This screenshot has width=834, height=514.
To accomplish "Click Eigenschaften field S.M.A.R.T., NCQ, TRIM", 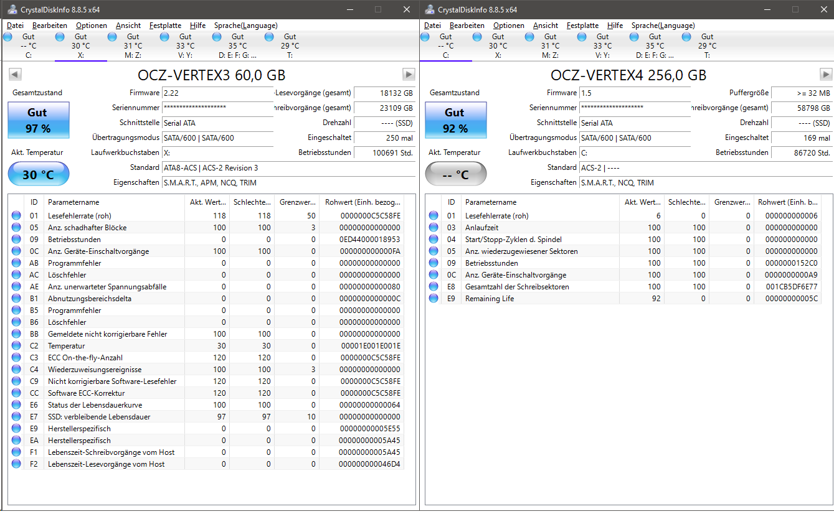I will coord(706,182).
